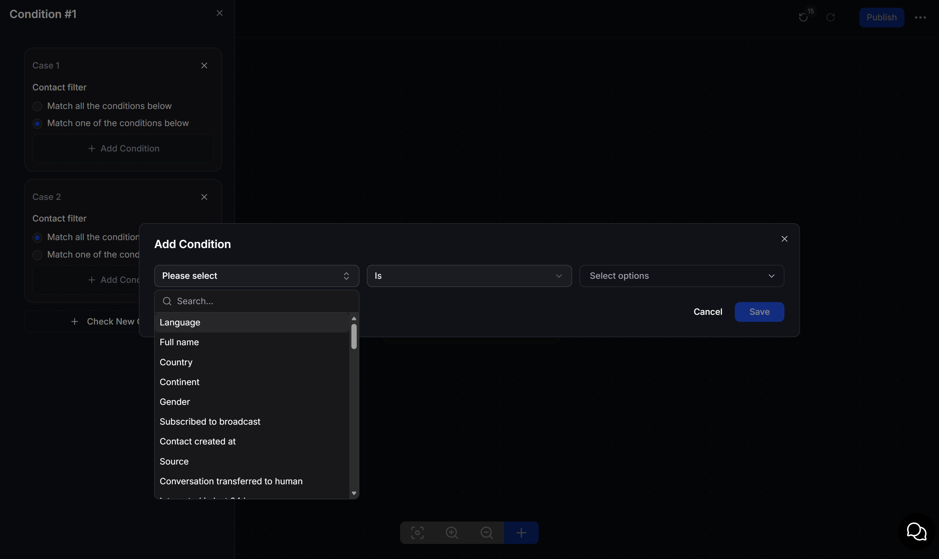This screenshot has height=559, width=939.
Task: Click the dropdown list scrollbar thumb
Action: [x=354, y=336]
